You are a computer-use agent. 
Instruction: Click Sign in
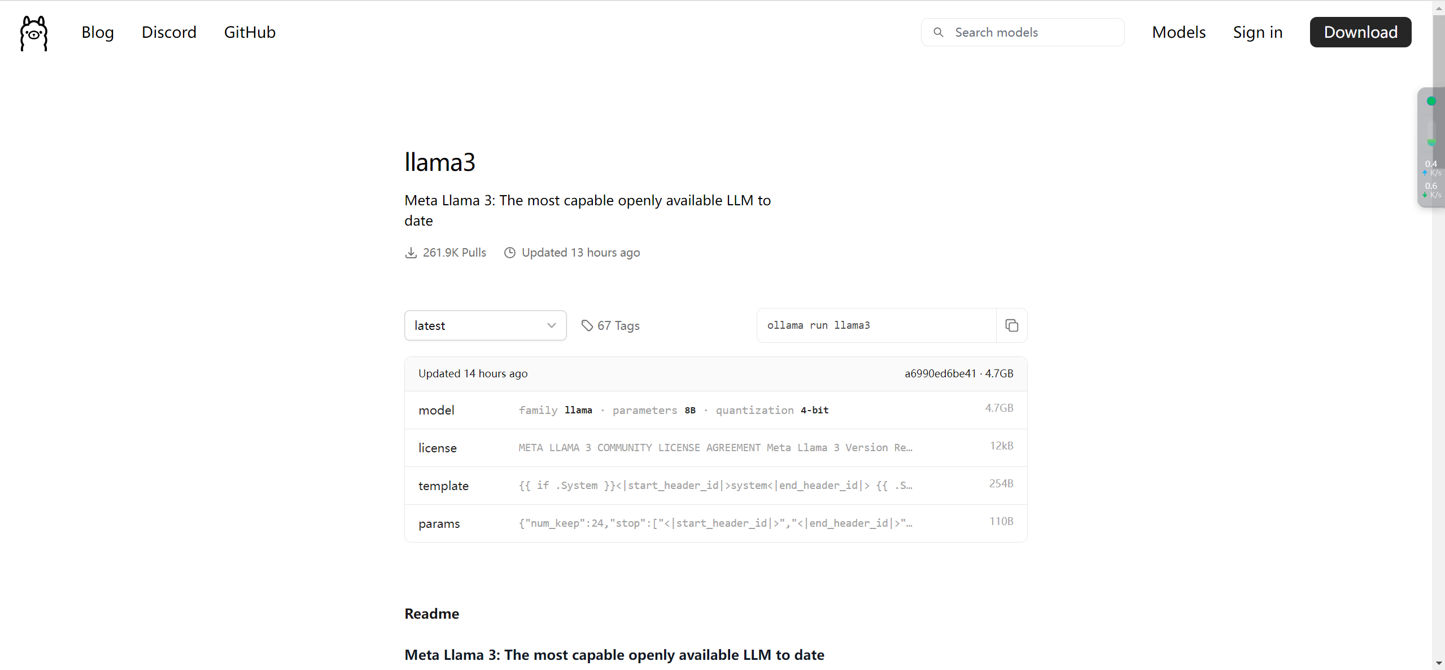click(1258, 32)
